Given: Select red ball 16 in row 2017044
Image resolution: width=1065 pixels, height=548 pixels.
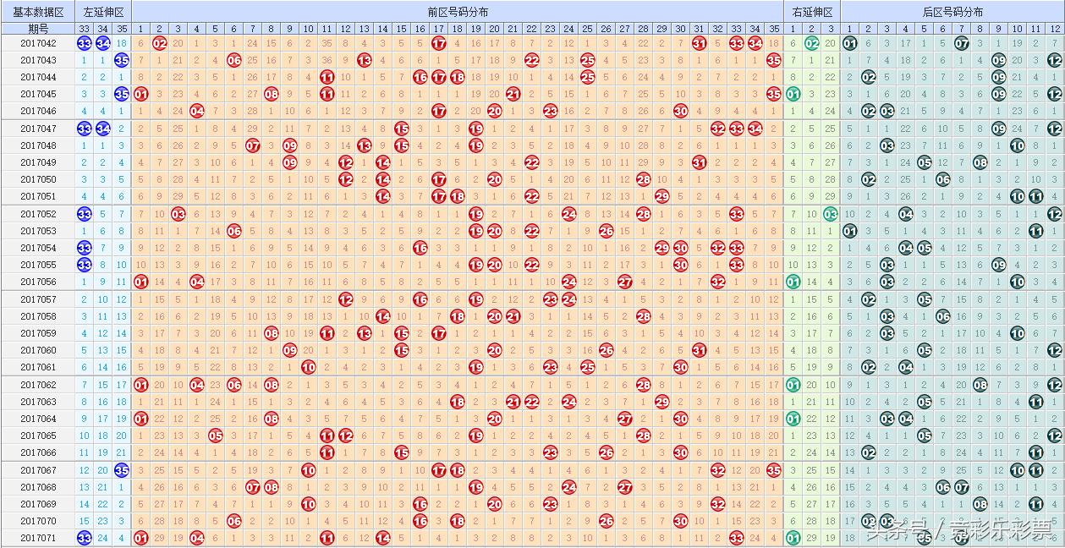Looking at the screenshot, I should (x=420, y=77).
